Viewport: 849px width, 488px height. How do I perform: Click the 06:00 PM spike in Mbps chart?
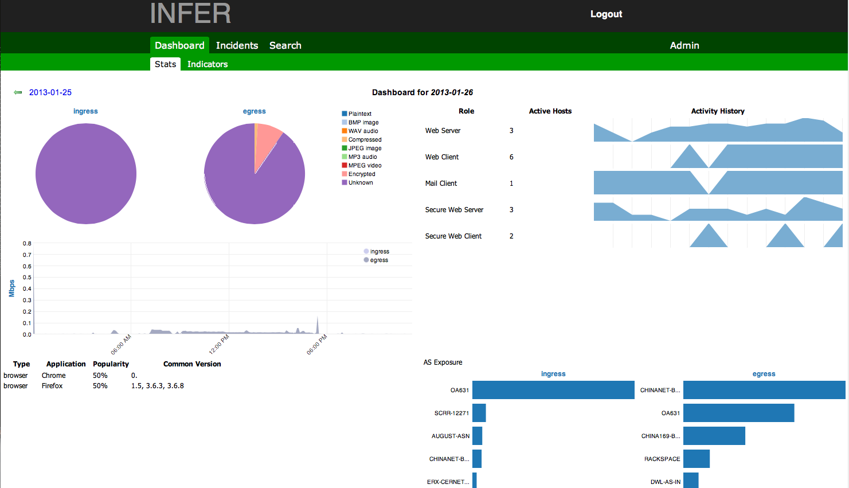(318, 325)
